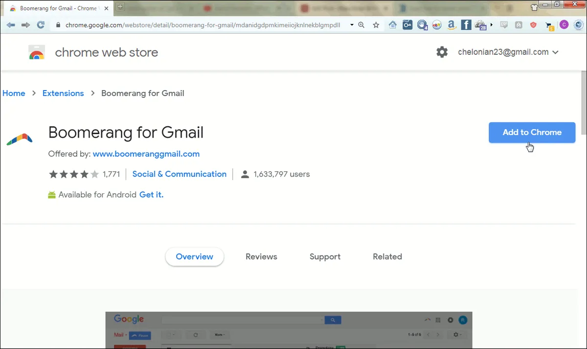The width and height of the screenshot is (587, 349).
Task: Bookmark this page with the star icon
Action: (x=376, y=25)
